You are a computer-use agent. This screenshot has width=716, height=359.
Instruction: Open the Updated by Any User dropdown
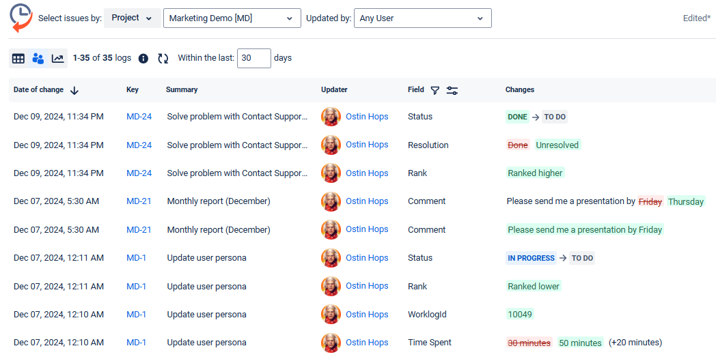click(x=422, y=18)
